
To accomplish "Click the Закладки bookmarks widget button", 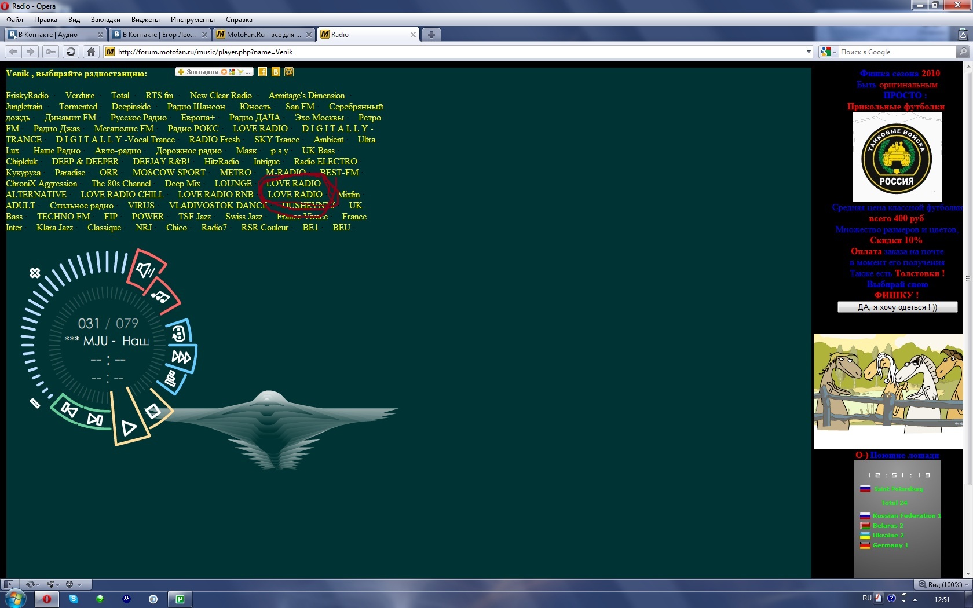I will click(x=214, y=72).
